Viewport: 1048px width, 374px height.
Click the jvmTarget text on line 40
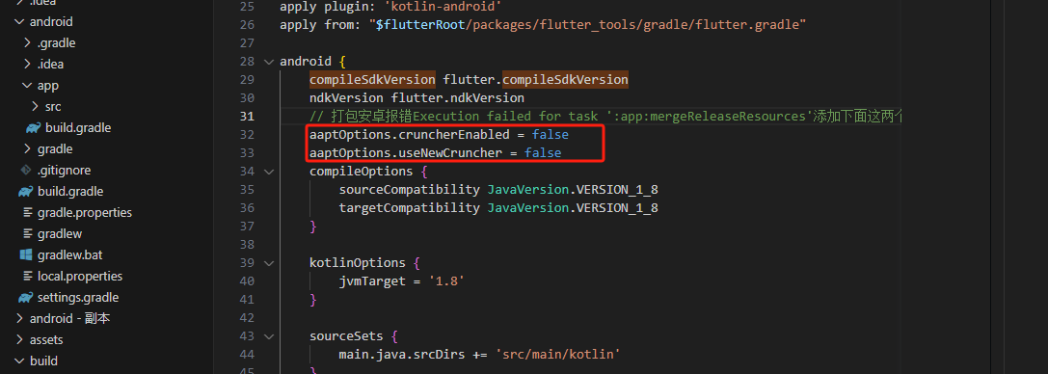pyautogui.click(x=371, y=281)
